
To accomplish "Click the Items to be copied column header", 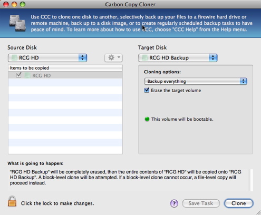I will coord(65,68).
